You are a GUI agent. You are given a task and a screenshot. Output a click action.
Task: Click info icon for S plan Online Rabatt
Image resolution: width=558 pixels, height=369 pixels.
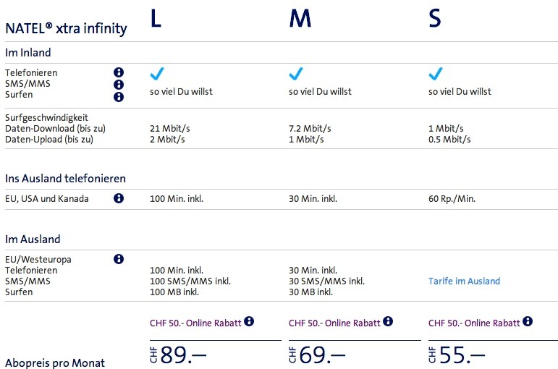(x=528, y=321)
